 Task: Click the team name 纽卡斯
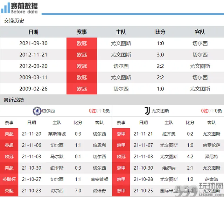coord(57,168)
